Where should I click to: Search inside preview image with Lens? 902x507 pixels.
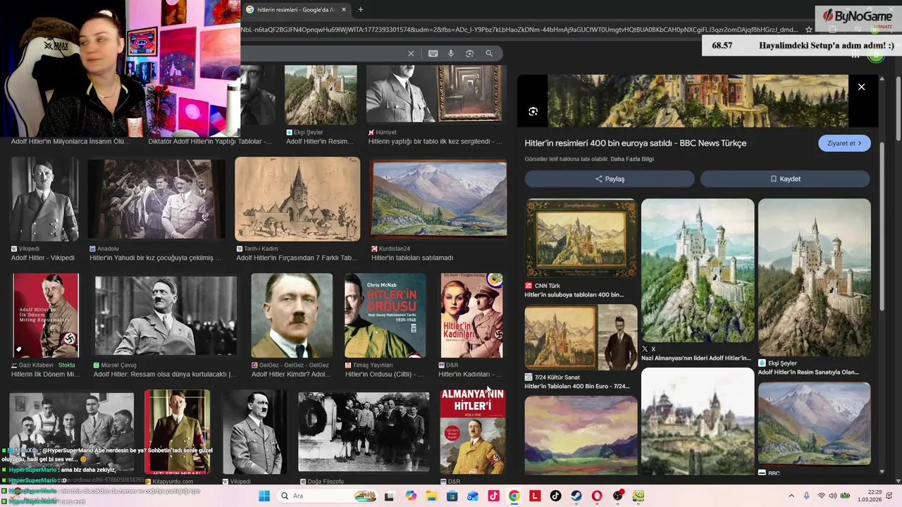pos(533,111)
